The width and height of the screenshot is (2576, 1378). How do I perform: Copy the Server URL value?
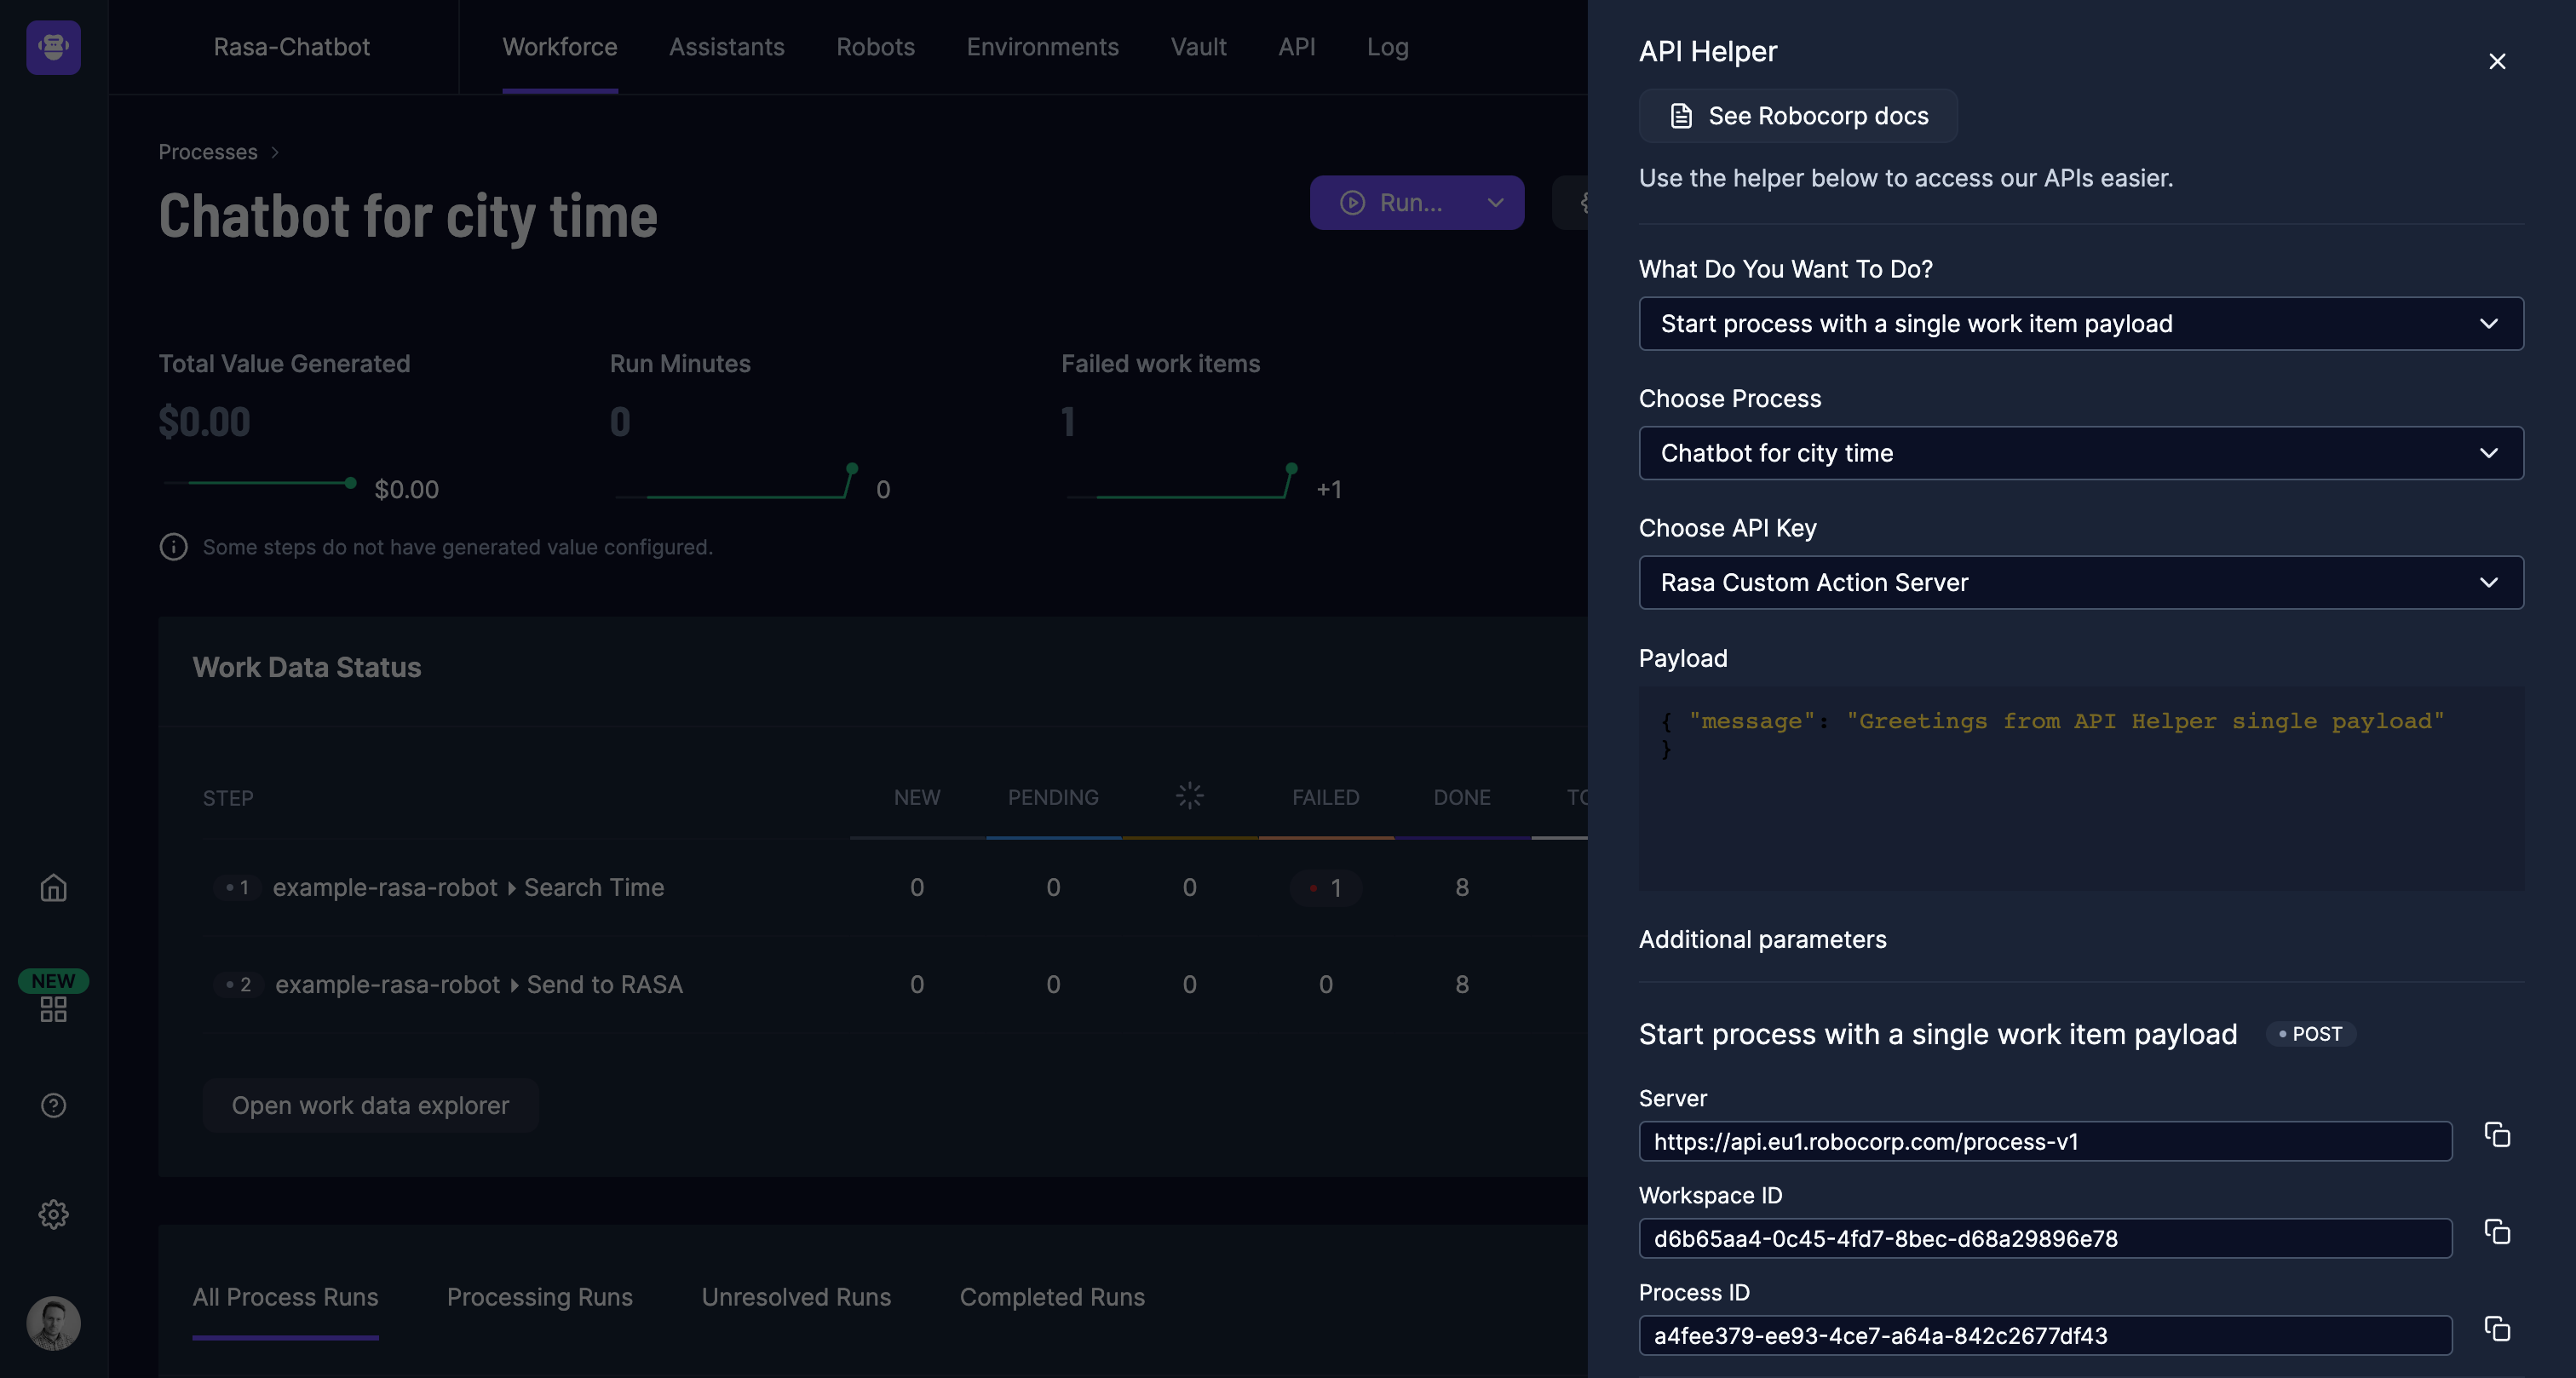coord(2497,1135)
